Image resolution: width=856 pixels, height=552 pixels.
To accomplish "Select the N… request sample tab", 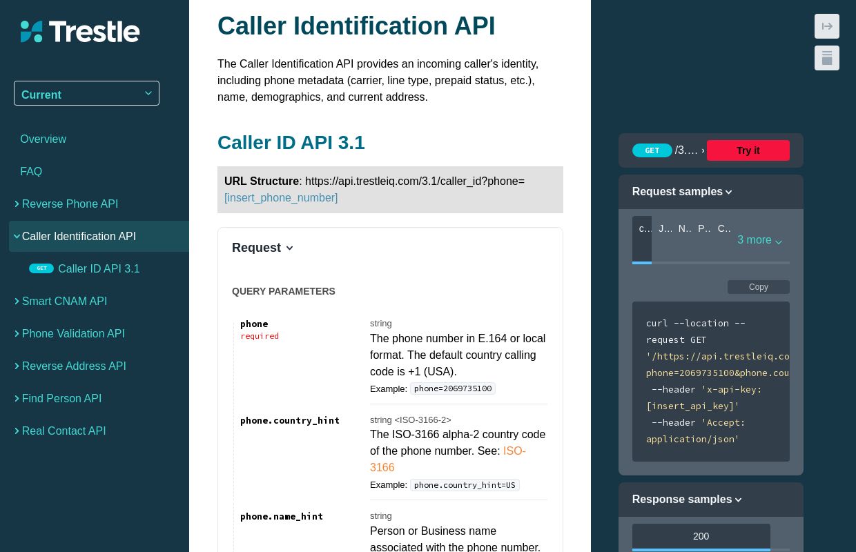I will [685, 228].
